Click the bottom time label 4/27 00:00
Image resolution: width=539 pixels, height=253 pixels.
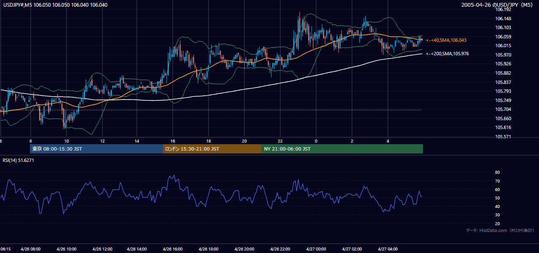coord(315,249)
